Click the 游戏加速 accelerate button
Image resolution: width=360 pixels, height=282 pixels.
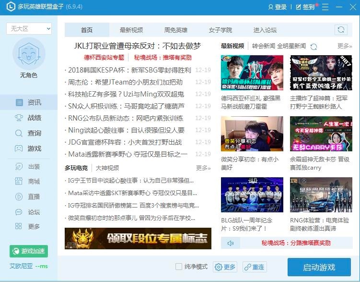click(29, 251)
